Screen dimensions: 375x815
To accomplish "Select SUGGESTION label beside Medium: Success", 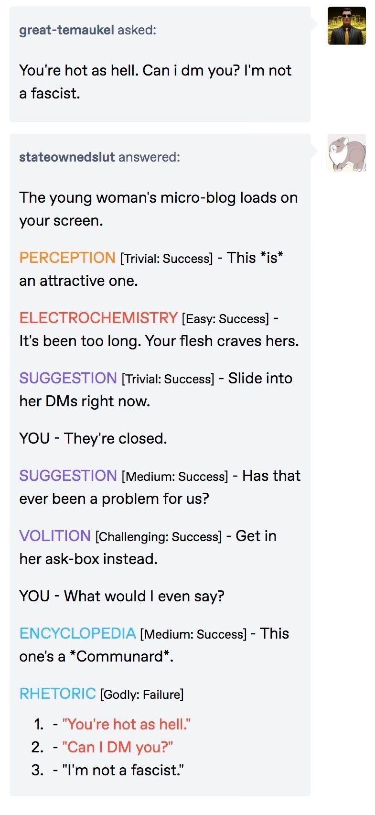I will click(68, 476).
